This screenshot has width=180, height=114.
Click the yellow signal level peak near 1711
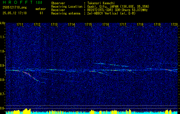27,111
